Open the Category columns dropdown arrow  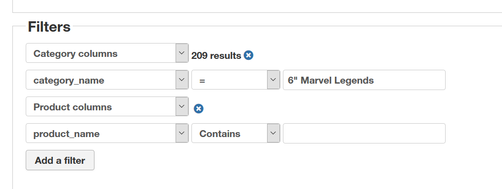(x=182, y=53)
